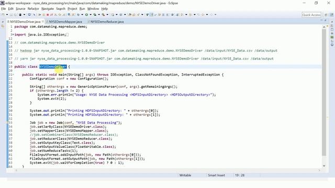Open the Project menu
The height and width of the screenshot is (188, 335).
72,9
